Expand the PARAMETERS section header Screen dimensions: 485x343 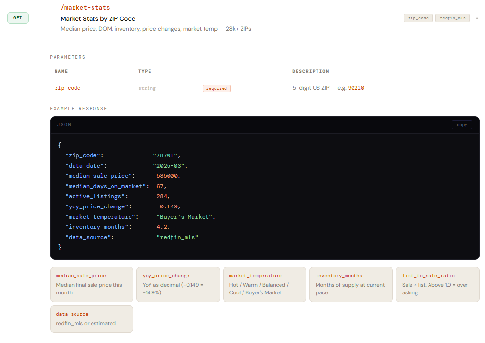click(x=67, y=57)
